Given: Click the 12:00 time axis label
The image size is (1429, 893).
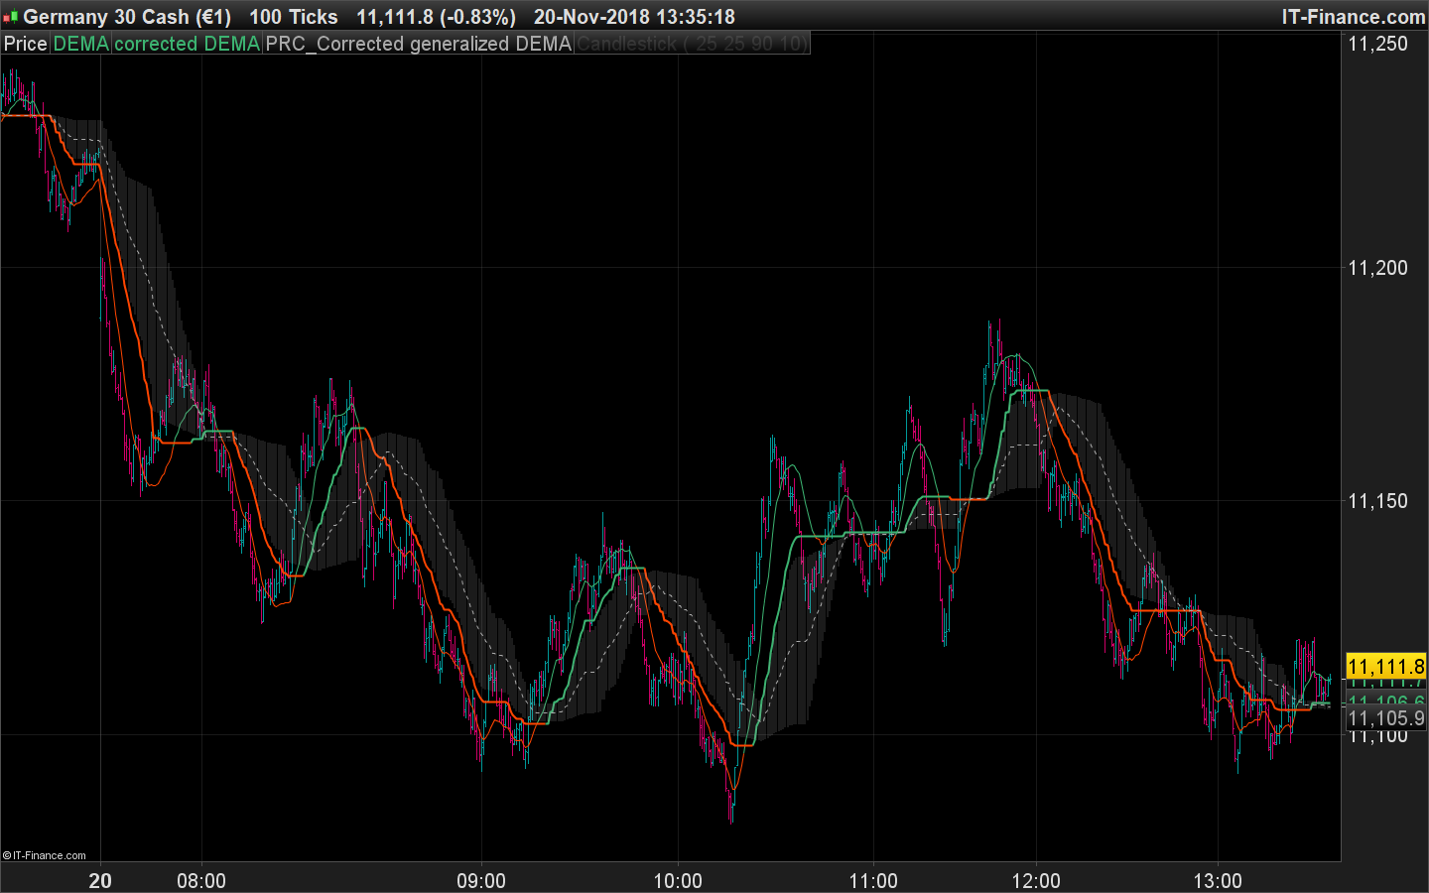Looking at the screenshot, I should pyautogui.click(x=1036, y=881).
